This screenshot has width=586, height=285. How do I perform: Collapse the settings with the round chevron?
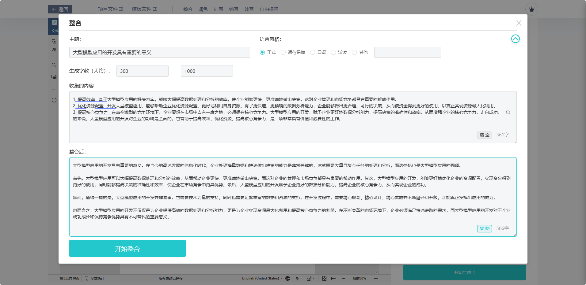coord(515,39)
